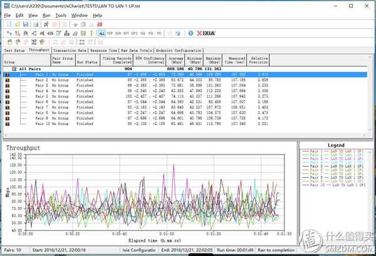Click the endpoint icon beside Pair 10
The image size is (376, 256).
pyautogui.click(x=8, y=124)
